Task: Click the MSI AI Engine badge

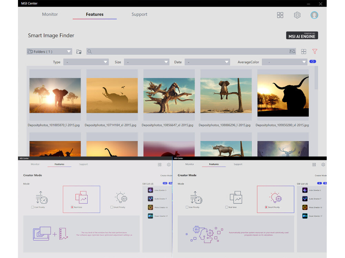Action: tap(302, 35)
